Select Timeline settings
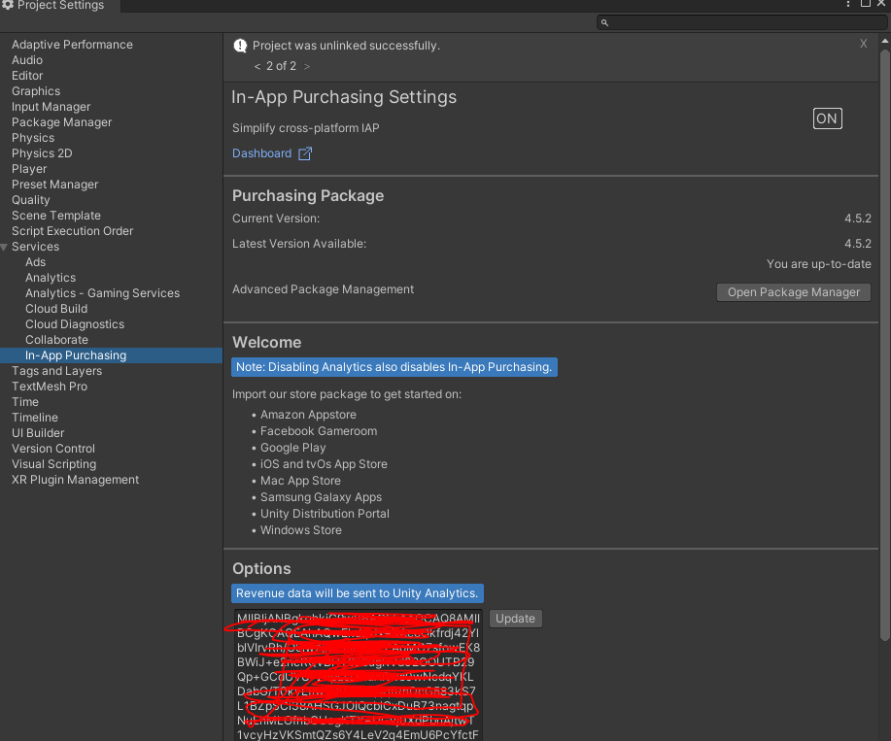 click(35, 417)
